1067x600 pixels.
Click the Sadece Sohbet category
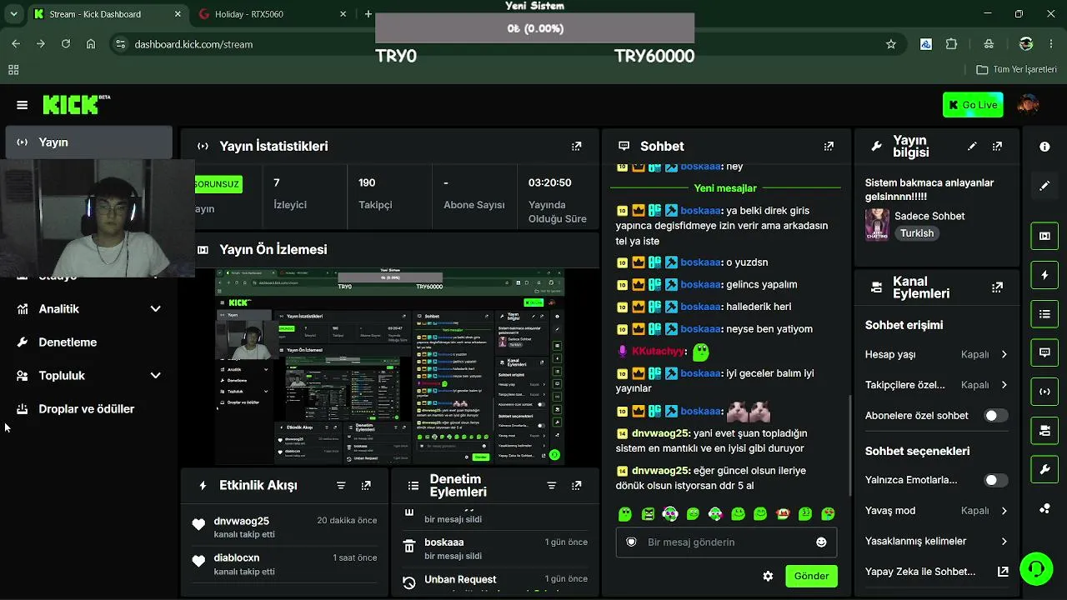pyautogui.click(x=929, y=216)
